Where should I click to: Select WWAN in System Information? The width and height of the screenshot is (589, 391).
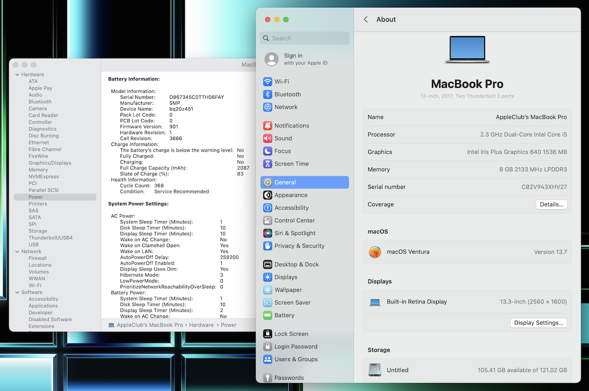(x=37, y=278)
